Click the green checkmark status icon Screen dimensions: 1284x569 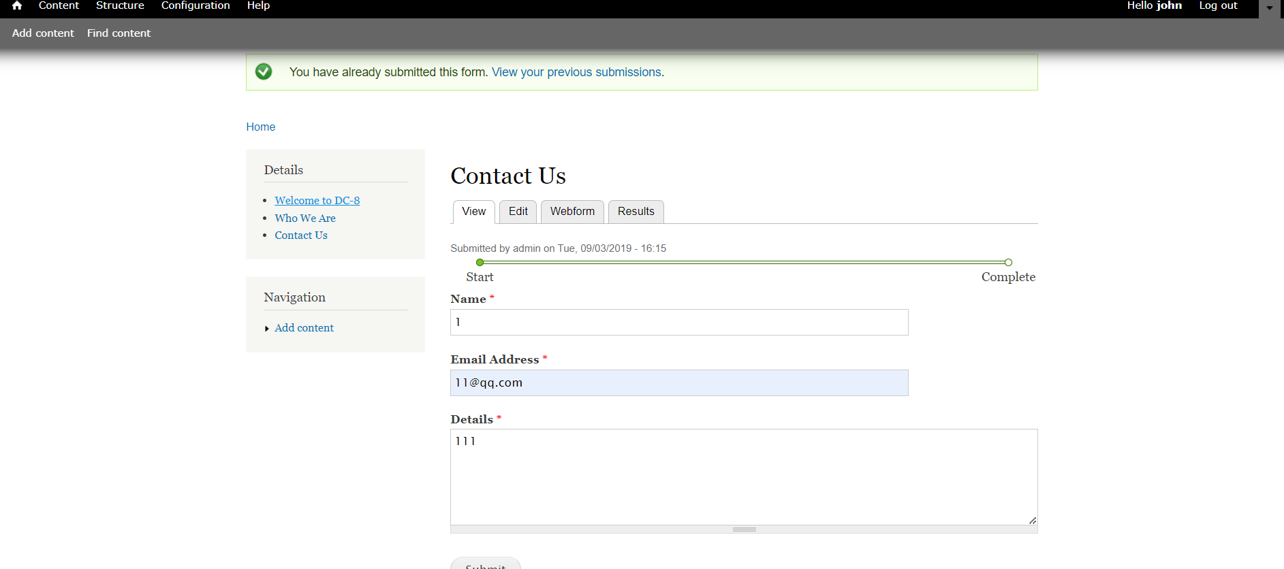264,71
